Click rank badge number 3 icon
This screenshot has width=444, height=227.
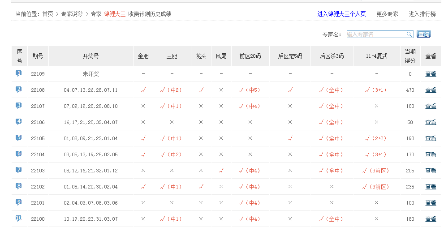[19, 106]
